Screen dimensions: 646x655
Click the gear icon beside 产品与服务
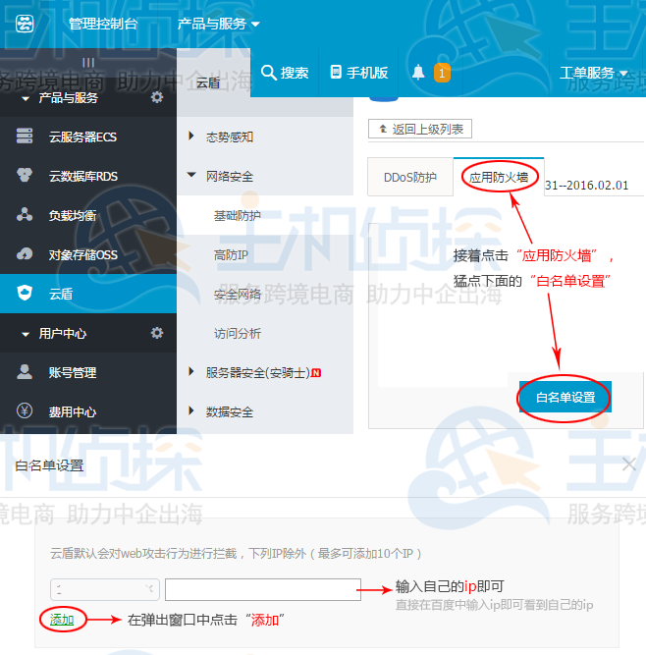157,98
